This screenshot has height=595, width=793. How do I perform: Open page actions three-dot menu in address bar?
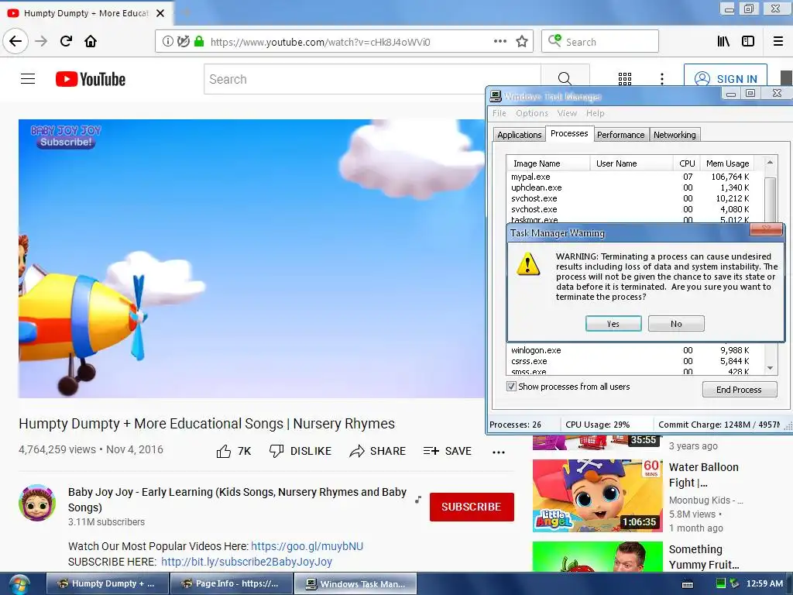tap(499, 42)
